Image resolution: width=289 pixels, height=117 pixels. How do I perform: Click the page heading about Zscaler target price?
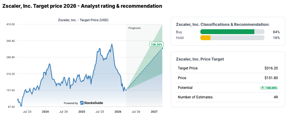coord(82,6)
